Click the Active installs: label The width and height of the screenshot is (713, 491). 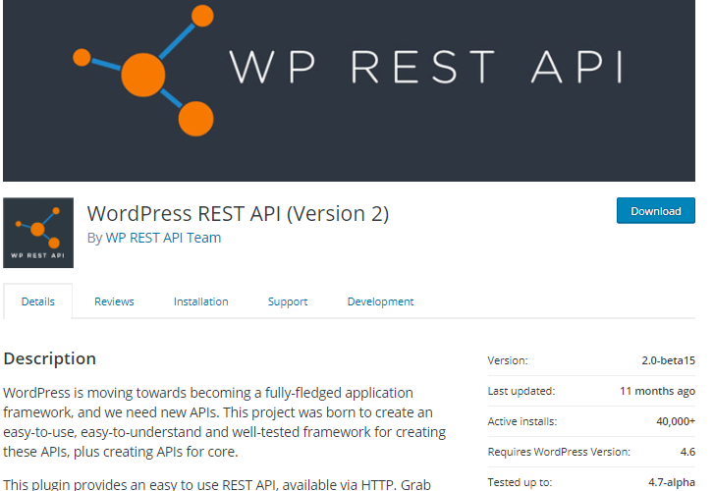pyautogui.click(x=522, y=421)
